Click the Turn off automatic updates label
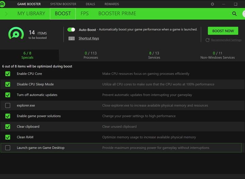 (x=37, y=95)
